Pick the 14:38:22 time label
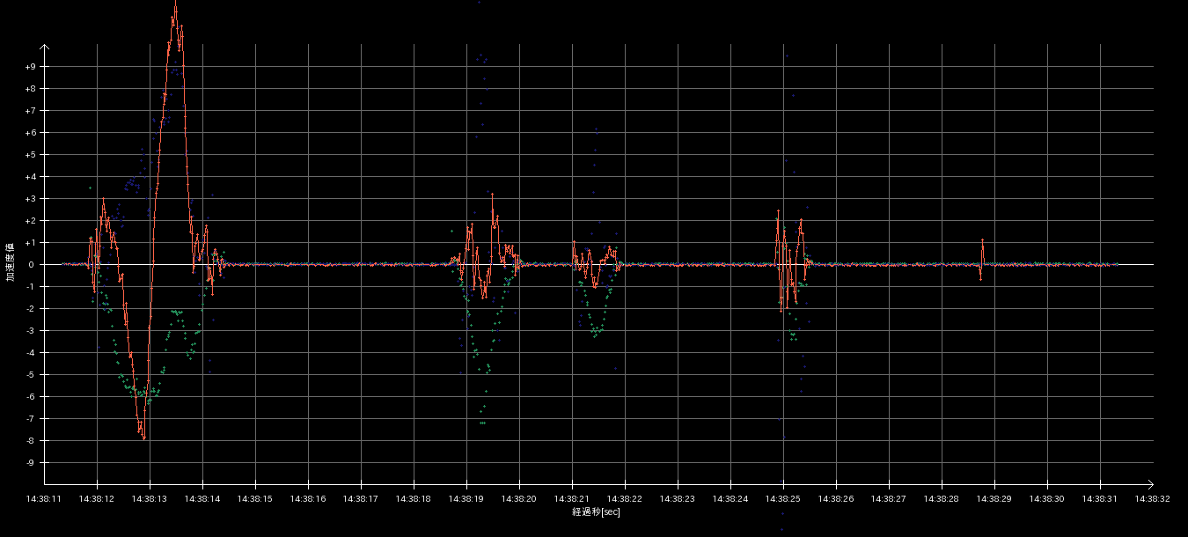 click(x=625, y=499)
